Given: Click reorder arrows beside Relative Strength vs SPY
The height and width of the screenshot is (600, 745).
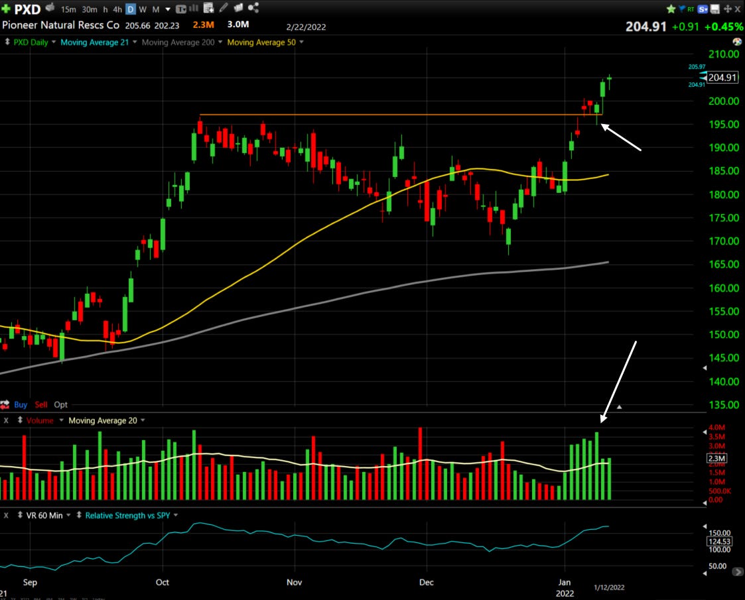Looking at the screenshot, I should (x=79, y=515).
